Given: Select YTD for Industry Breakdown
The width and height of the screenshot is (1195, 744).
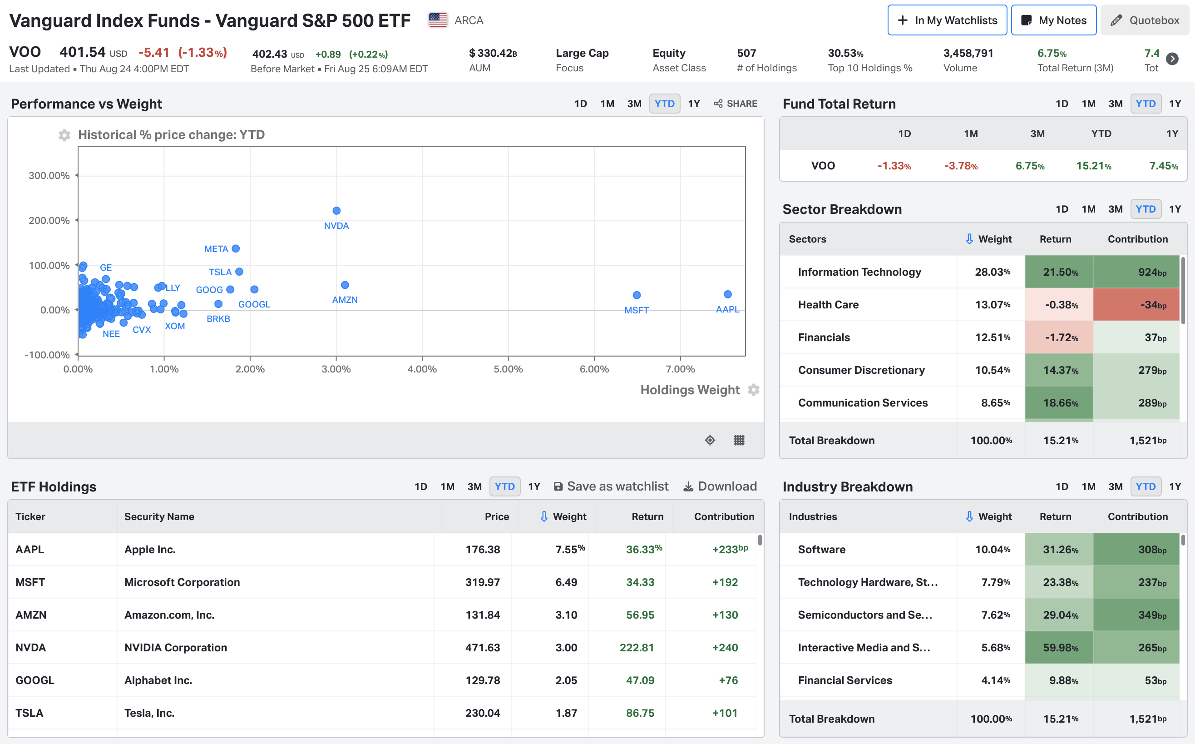Looking at the screenshot, I should pos(1146,486).
